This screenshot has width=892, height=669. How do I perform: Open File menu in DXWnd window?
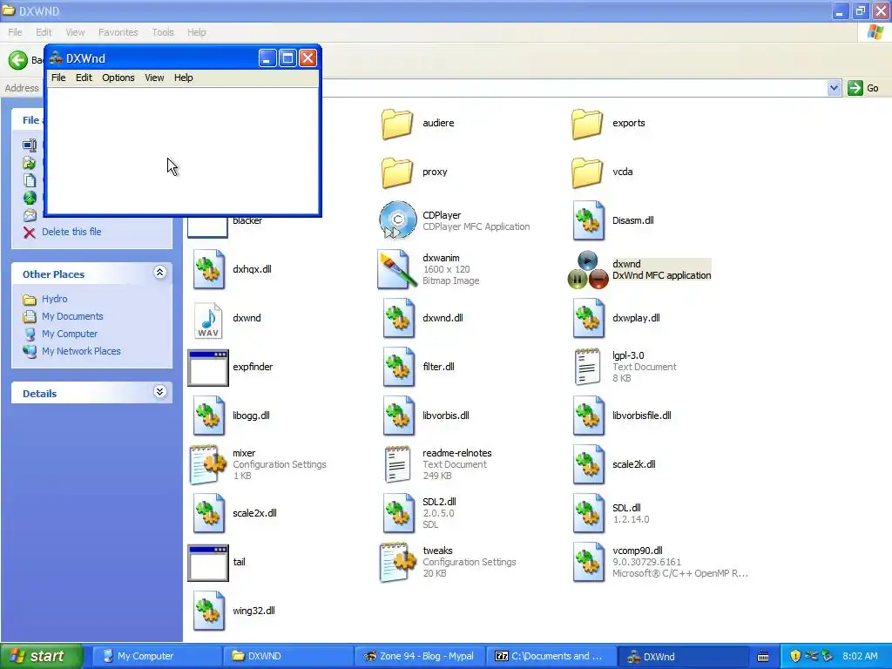[58, 78]
